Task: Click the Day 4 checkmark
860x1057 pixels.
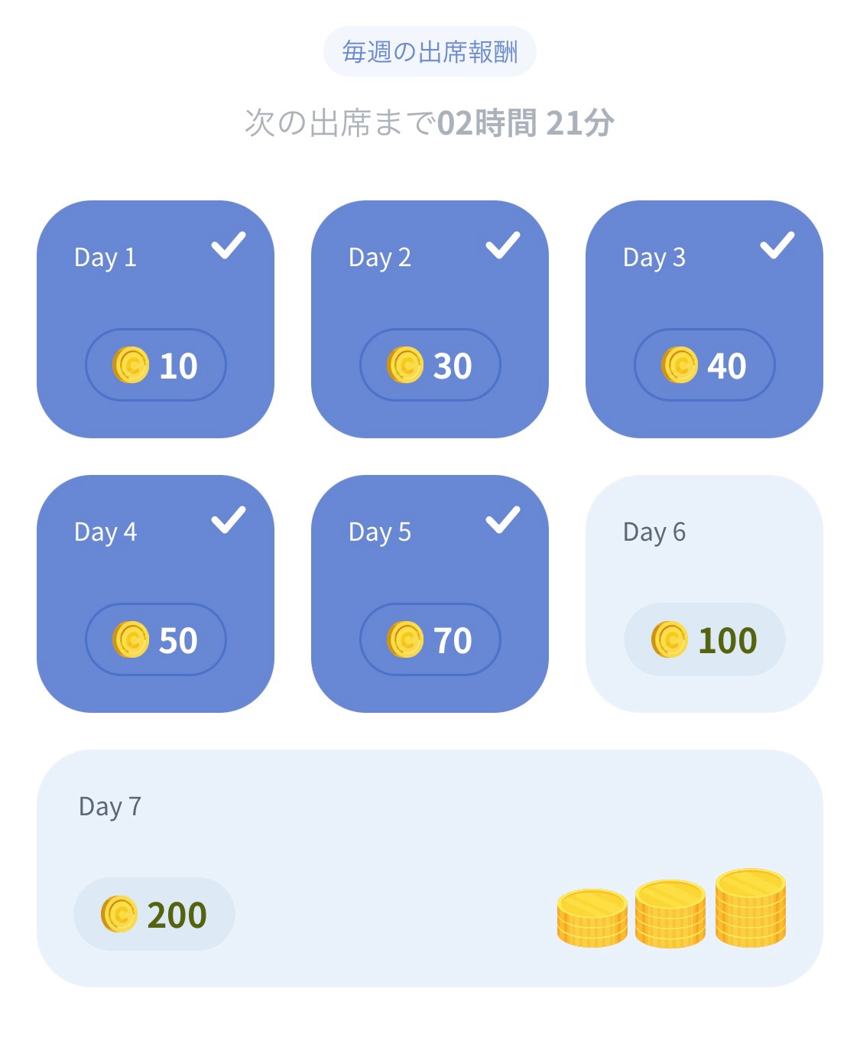Action: coord(229,520)
